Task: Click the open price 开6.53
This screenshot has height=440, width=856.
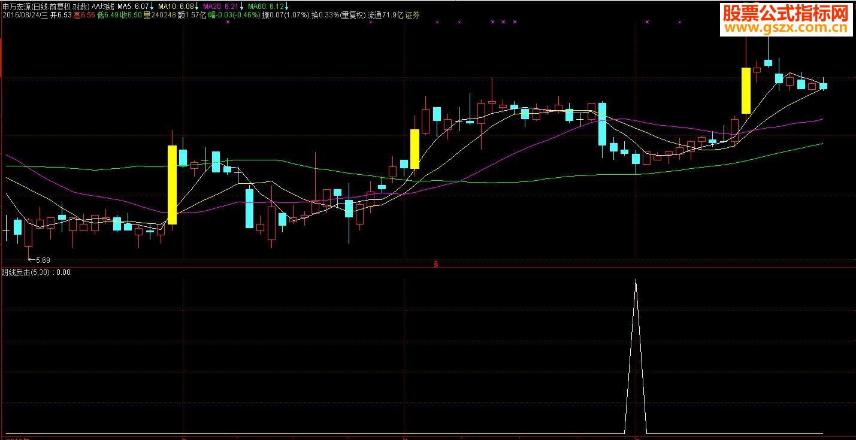Action: pyautogui.click(x=61, y=14)
